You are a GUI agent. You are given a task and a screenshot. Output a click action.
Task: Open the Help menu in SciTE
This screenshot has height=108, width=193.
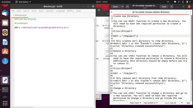(78, 11)
